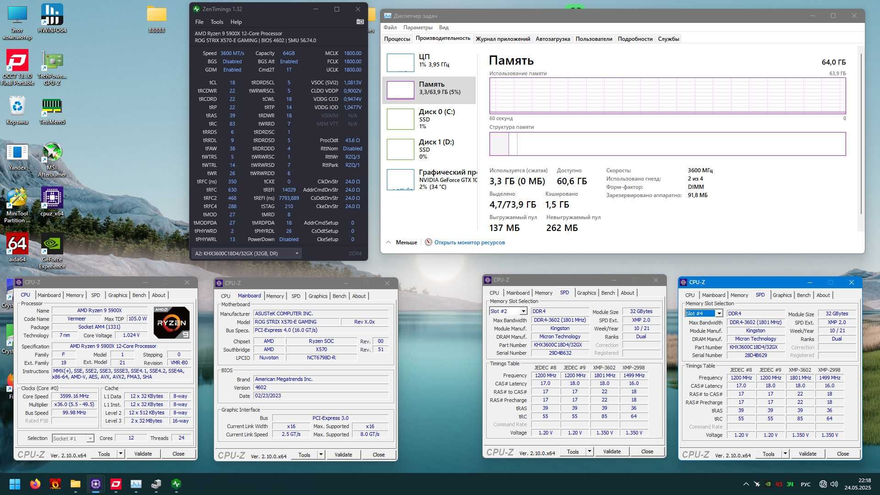The image size is (880, 495).
Task: Launch MSI Afterburner desktop shortcut
Action: (52, 159)
